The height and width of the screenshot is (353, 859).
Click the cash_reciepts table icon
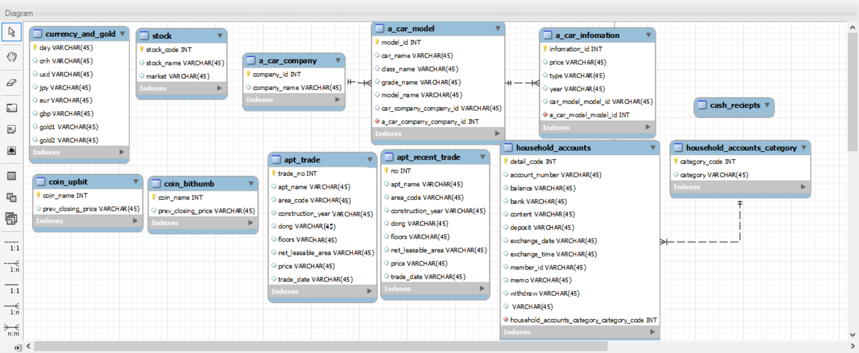(702, 105)
